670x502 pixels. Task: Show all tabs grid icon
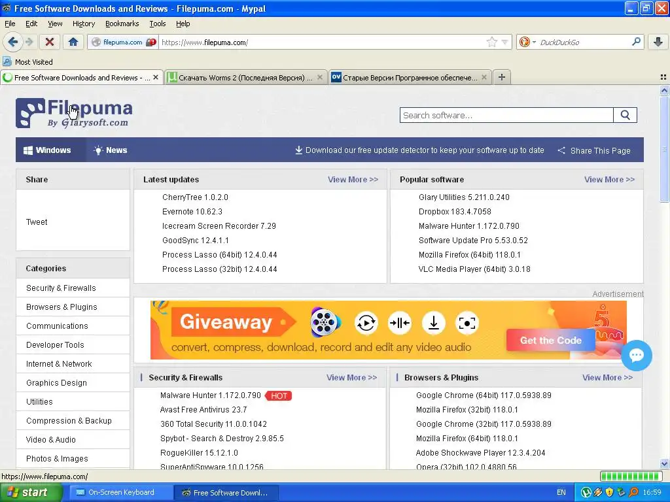click(x=663, y=77)
